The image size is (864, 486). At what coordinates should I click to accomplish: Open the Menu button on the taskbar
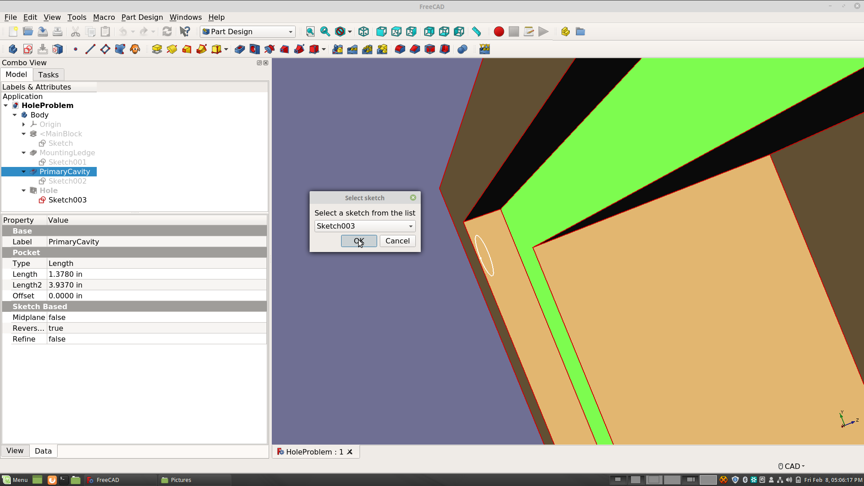click(15, 480)
